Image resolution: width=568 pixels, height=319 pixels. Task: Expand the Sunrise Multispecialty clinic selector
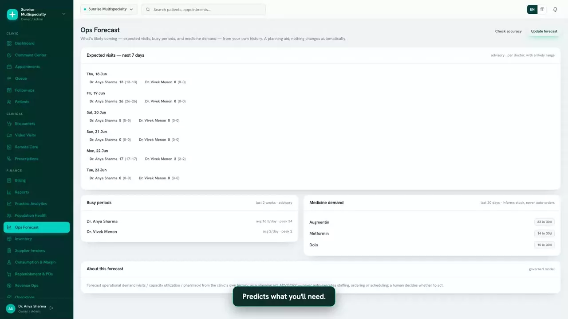pyautogui.click(x=109, y=9)
